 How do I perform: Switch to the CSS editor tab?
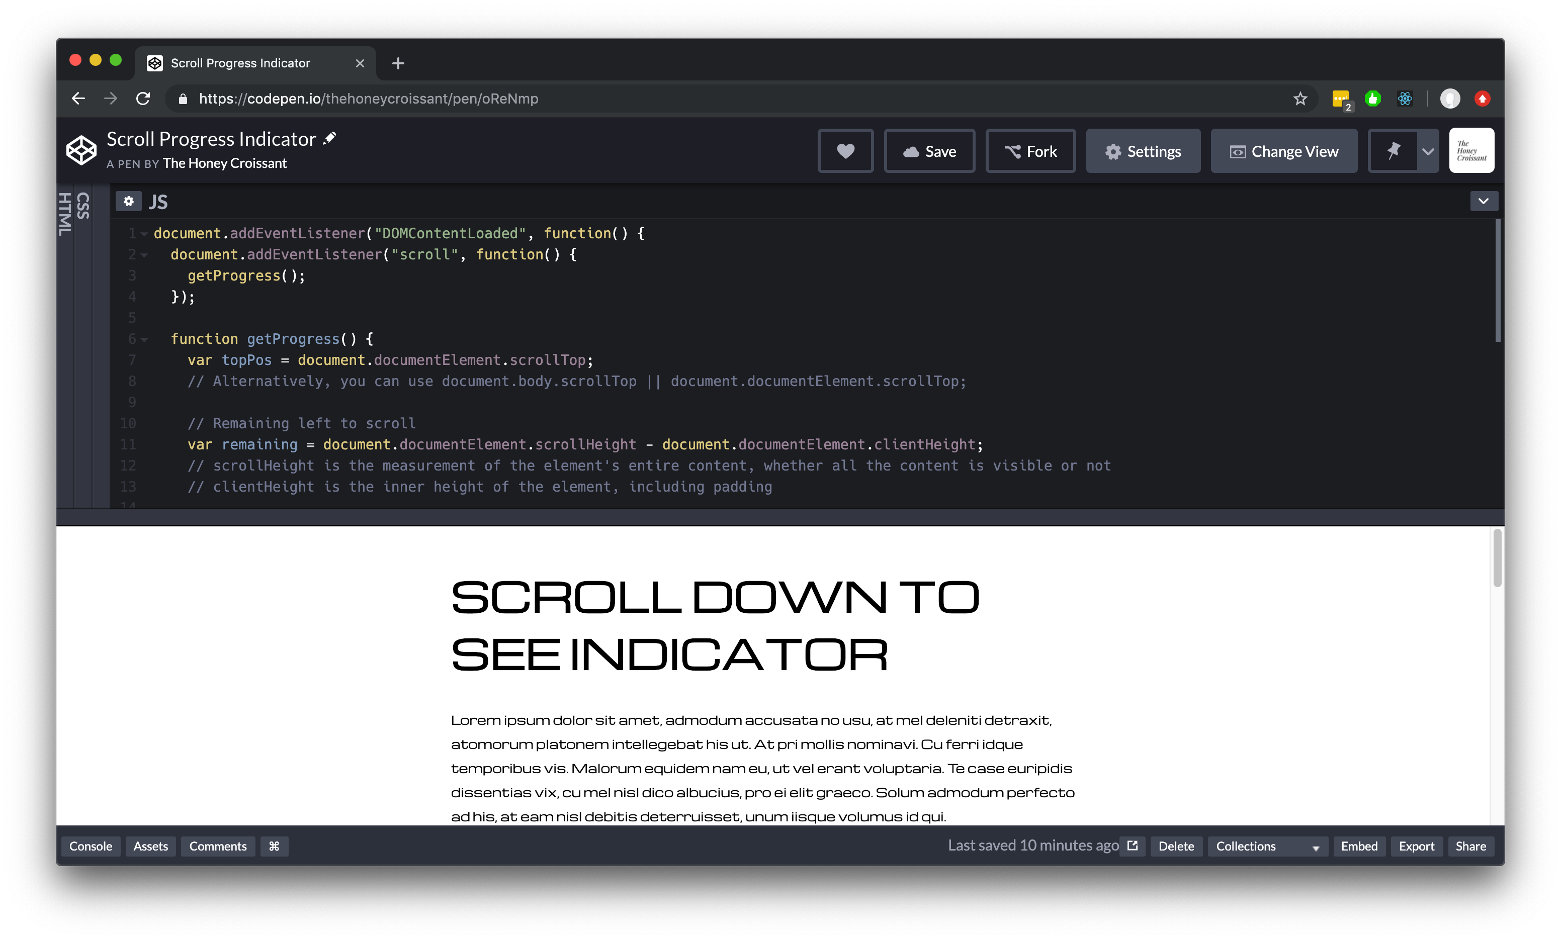click(x=83, y=206)
